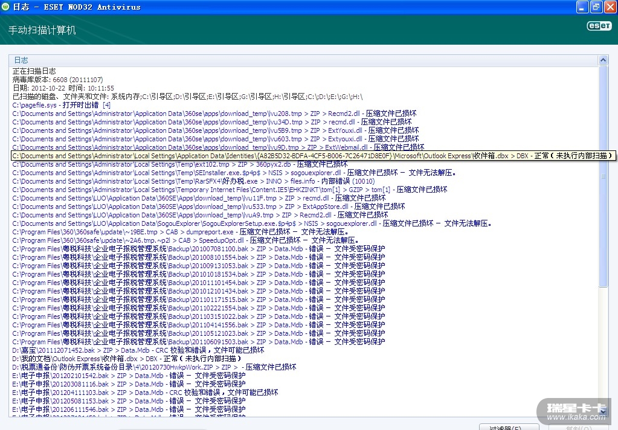The width and height of the screenshot is (618, 430).
Task: Select the LUO vu11F.tmp recmd.dll entry
Action: point(199,198)
